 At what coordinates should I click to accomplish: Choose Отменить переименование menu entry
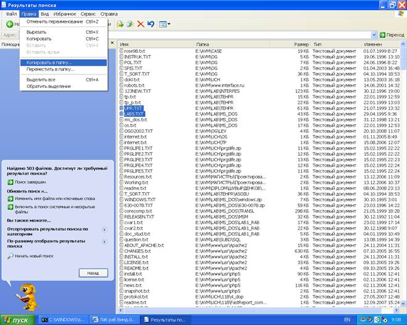64,22
